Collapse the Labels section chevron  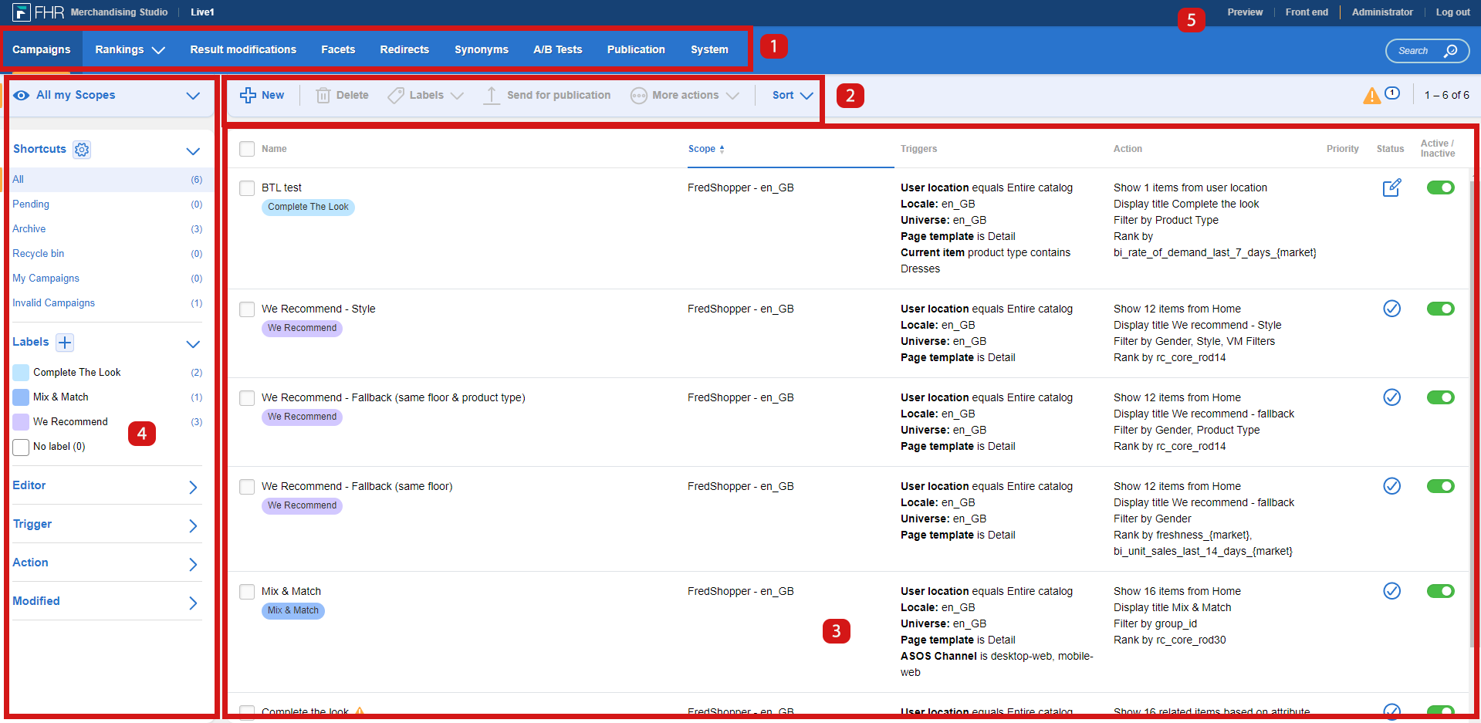193,343
